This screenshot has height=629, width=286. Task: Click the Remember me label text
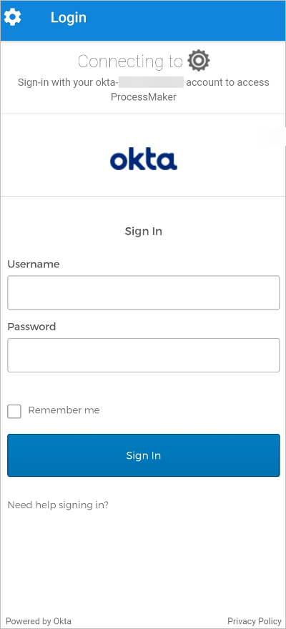[64, 410]
